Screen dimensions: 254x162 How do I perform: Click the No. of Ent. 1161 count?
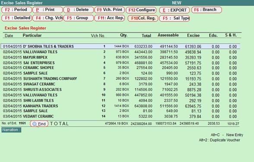pos(14,123)
